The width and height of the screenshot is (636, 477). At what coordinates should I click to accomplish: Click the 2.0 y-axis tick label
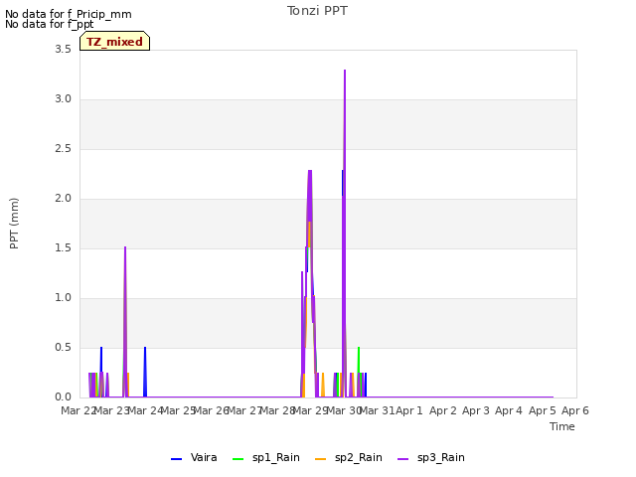pyautogui.click(x=63, y=199)
